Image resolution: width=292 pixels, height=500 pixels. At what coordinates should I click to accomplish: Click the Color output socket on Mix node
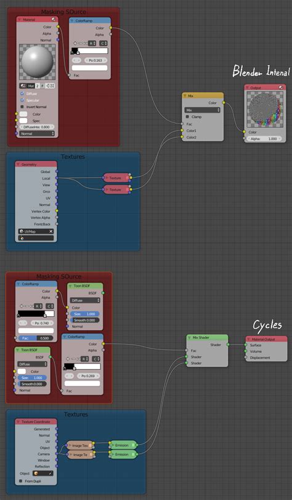tap(224, 103)
